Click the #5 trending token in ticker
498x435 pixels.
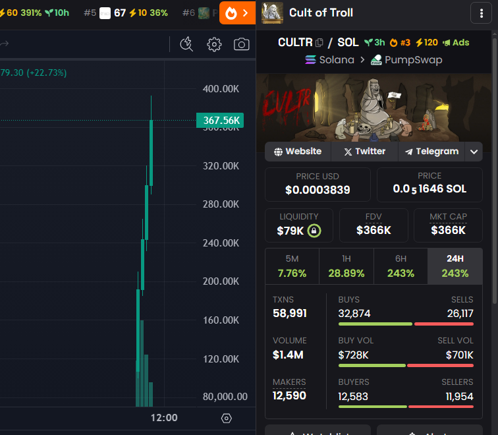[x=126, y=13]
